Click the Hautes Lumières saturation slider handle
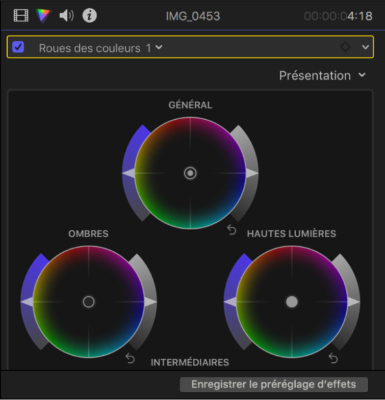 click(230, 302)
